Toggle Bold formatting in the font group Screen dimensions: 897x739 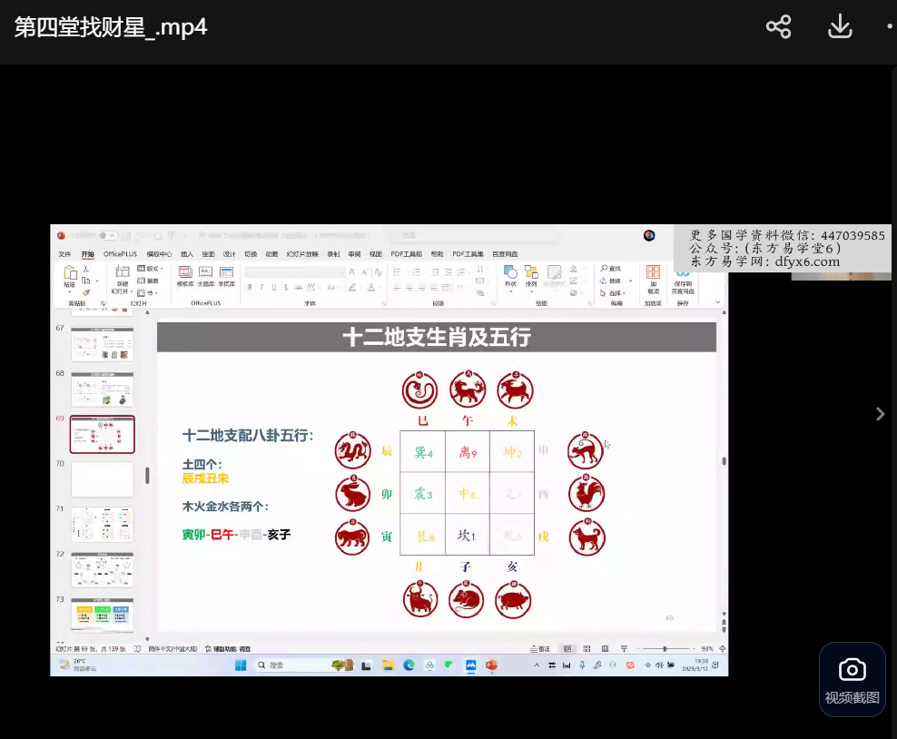pyautogui.click(x=249, y=287)
